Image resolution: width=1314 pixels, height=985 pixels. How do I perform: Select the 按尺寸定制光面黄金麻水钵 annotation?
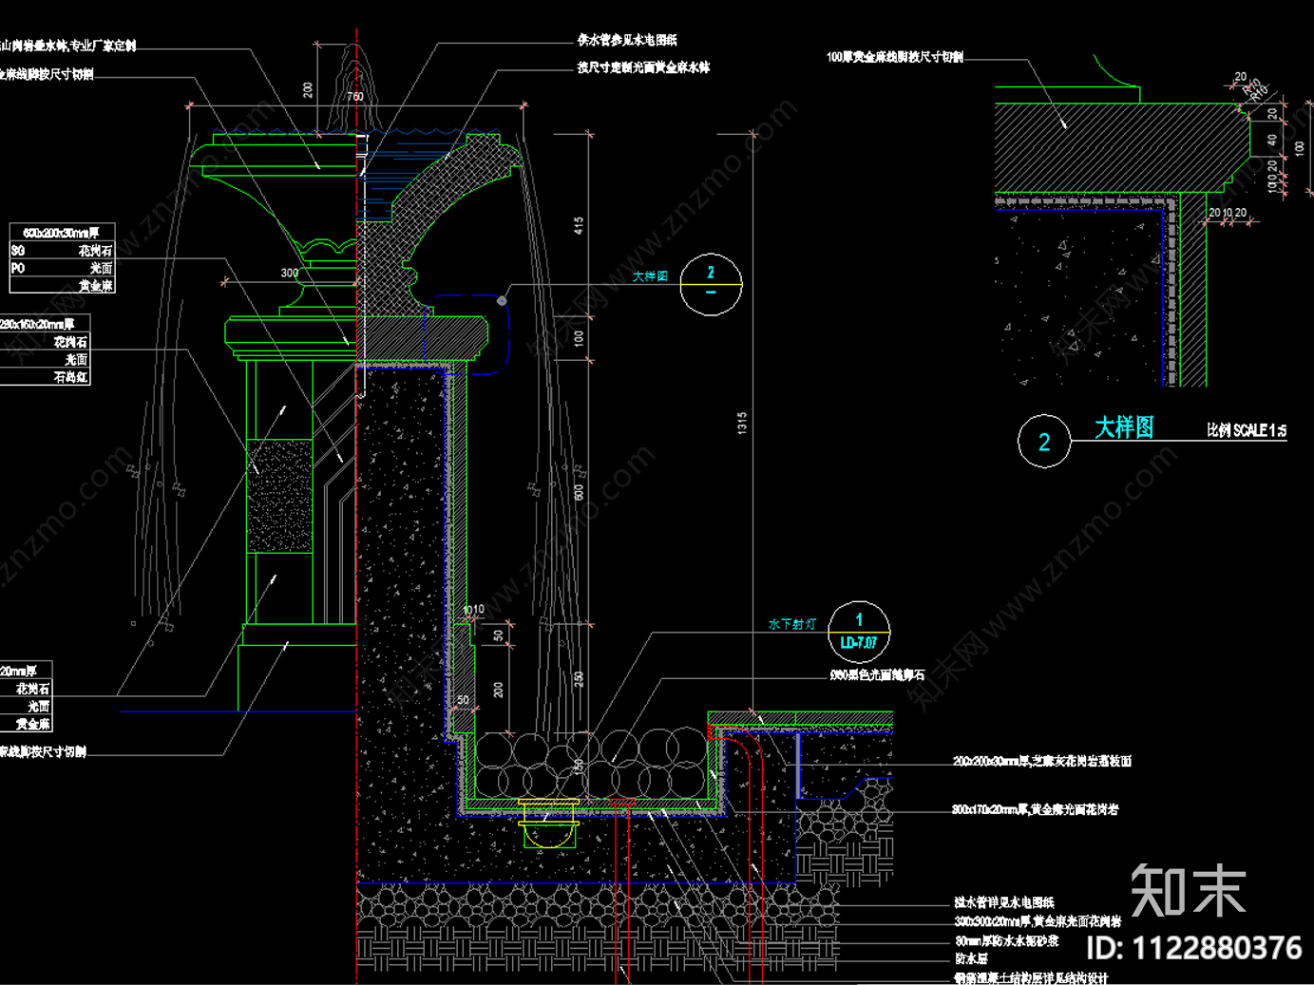pos(643,67)
